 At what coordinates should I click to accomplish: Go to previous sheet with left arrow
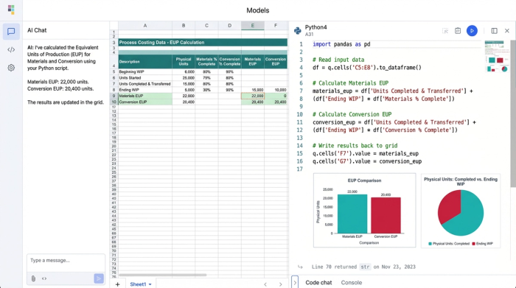pos(265,284)
